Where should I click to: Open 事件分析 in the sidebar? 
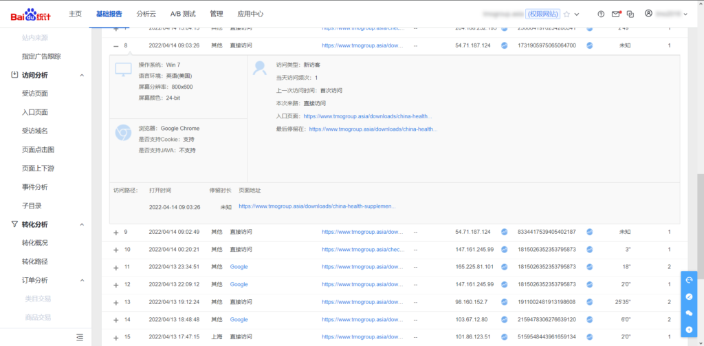(35, 187)
